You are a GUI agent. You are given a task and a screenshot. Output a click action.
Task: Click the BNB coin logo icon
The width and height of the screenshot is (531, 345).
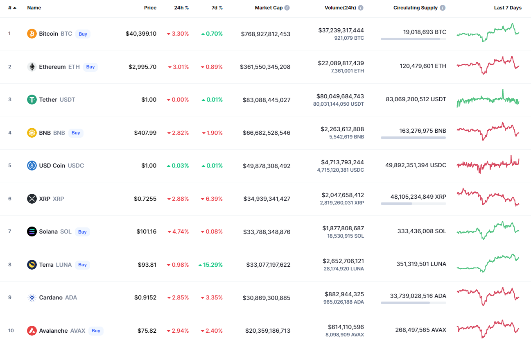point(32,133)
